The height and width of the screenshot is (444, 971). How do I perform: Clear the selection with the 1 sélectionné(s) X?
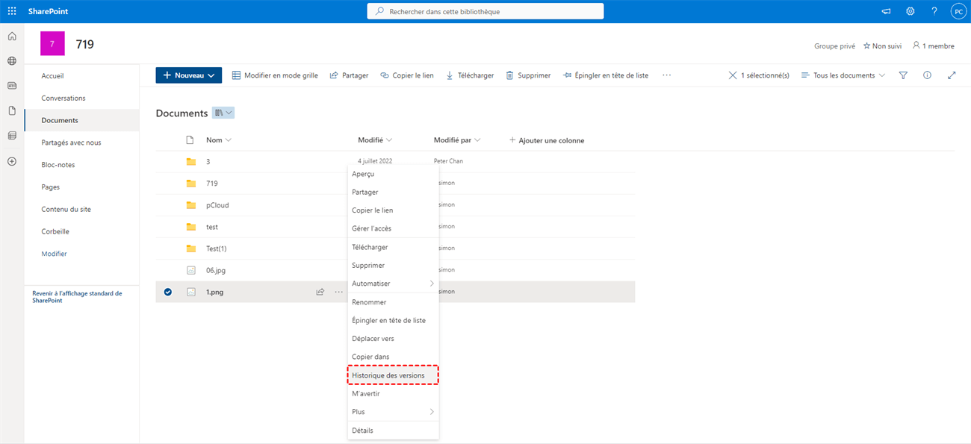coord(733,75)
